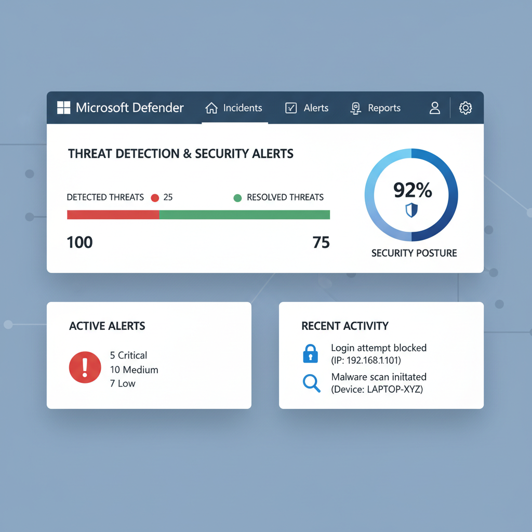Click the 92% percentage text

pyautogui.click(x=413, y=190)
